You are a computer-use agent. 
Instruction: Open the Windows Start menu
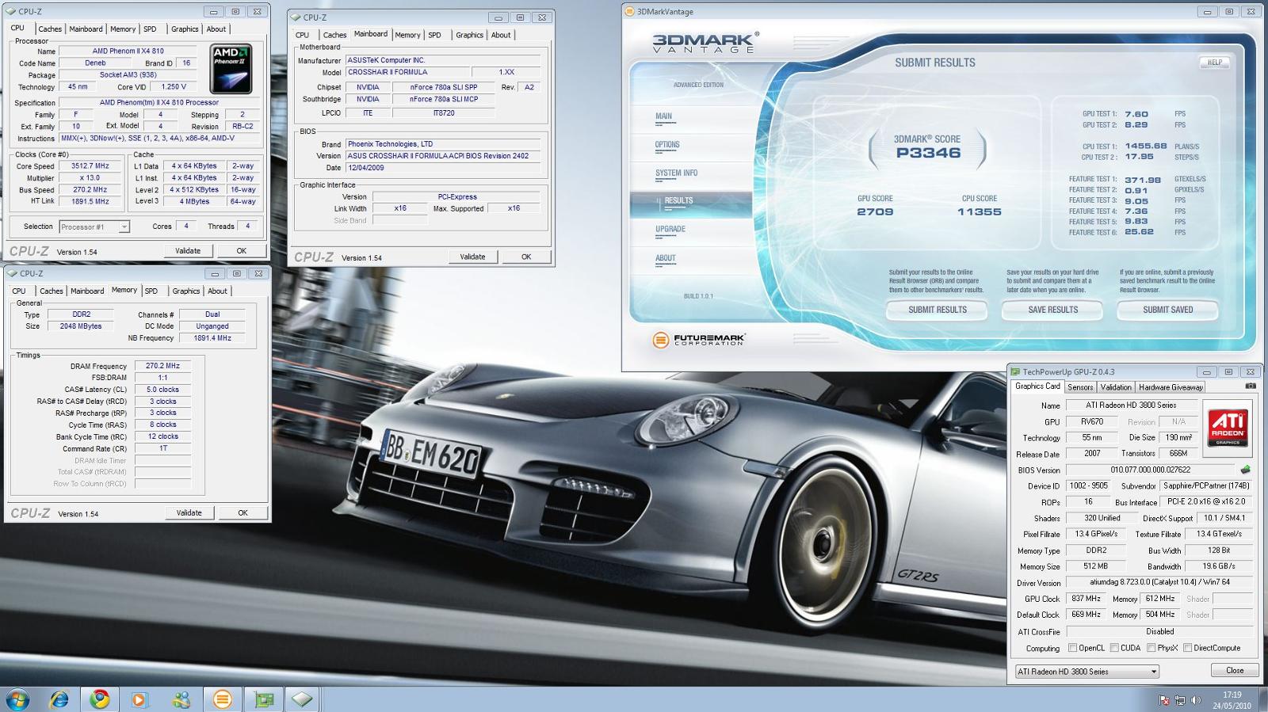pyautogui.click(x=17, y=699)
